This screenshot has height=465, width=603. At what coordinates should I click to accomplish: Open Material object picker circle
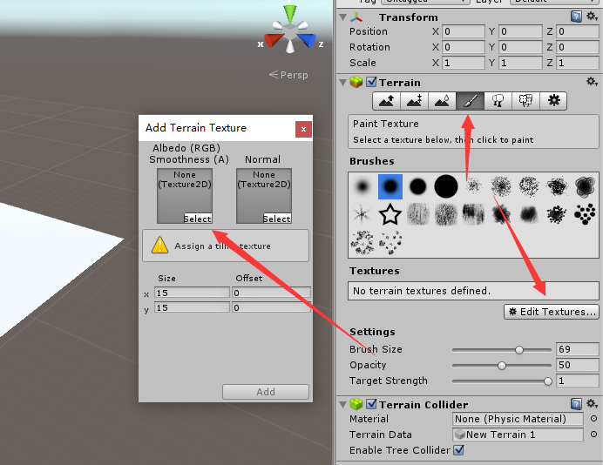(x=593, y=419)
